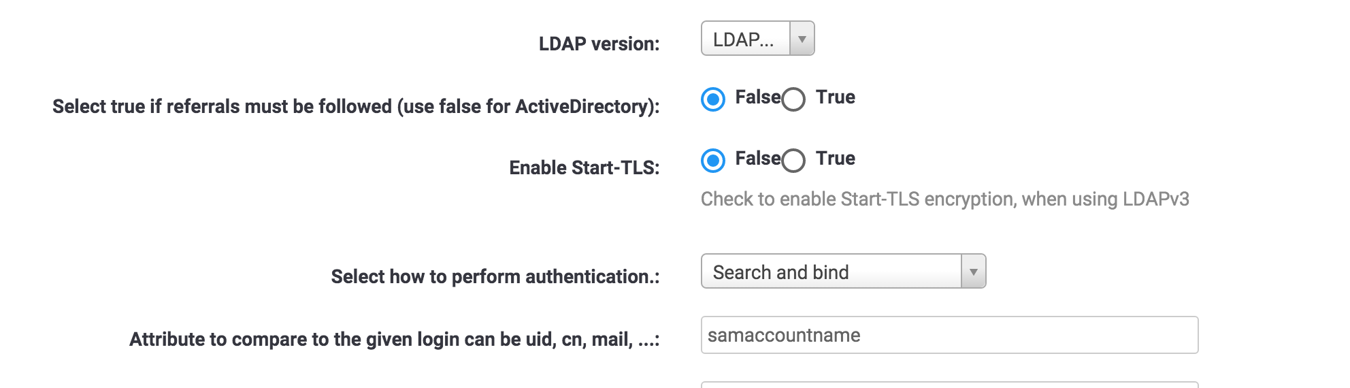Click the 'True' text label for Start-TLS
This screenshot has height=388, width=1350.
pyautogui.click(x=835, y=159)
